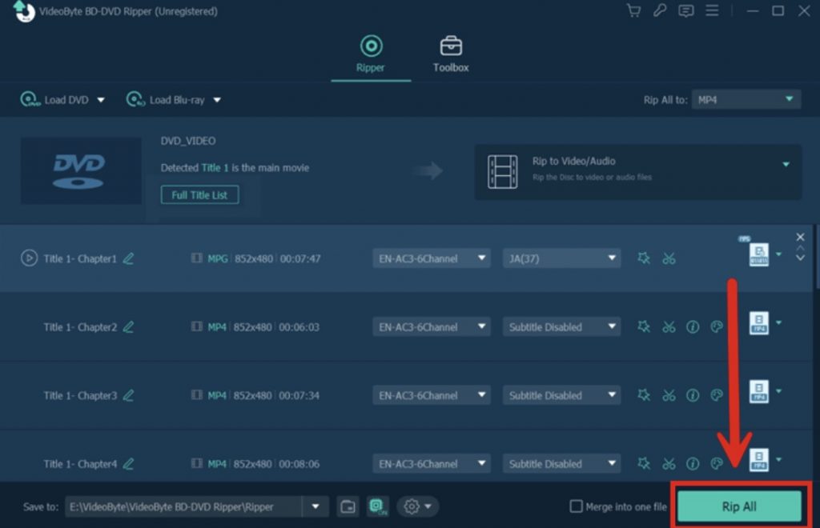The height and width of the screenshot is (528, 820).
Task: Open the JA(37) subtitle dropdown for Chapter1
Action: 561,258
